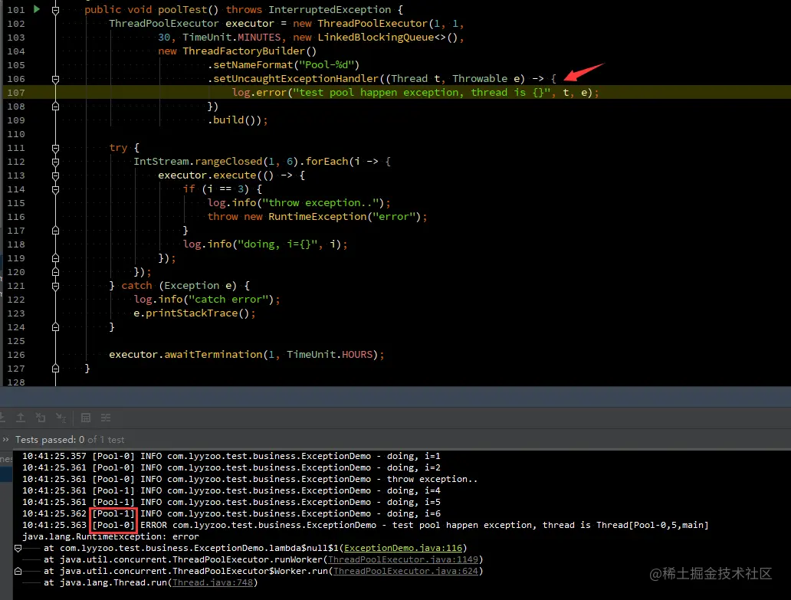This screenshot has width=791, height=600.
Task: Click the Step Out upload-arrow debug icon
Action: (21, 418)
